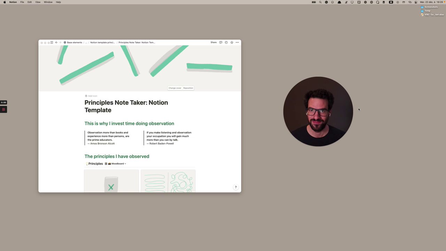Viewport: 446px width, 251px height.
Task: Open the V06 alias file on the desktop
Action: [x=432, y=15]
